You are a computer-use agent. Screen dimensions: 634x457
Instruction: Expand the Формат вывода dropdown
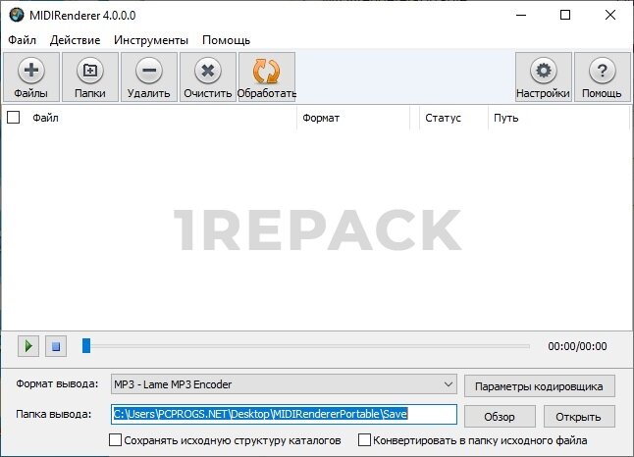coord(448,383)
